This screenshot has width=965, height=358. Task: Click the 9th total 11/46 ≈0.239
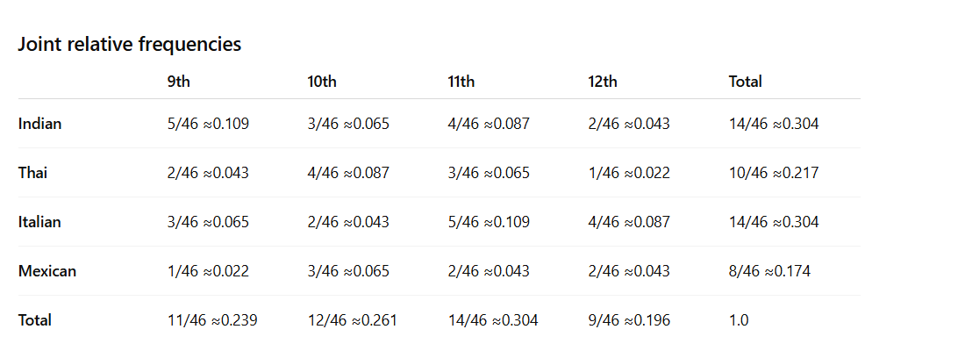tap(212, 320)
